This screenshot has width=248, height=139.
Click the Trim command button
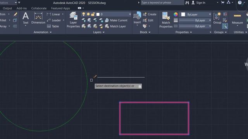click(3, 14)
